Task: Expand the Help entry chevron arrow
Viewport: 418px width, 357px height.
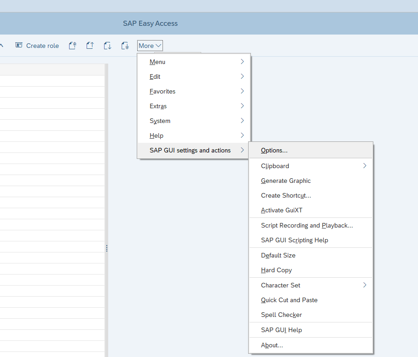Action: [242, 135]
